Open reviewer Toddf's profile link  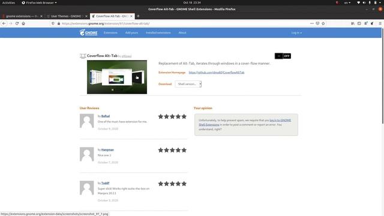pos(106,183)
